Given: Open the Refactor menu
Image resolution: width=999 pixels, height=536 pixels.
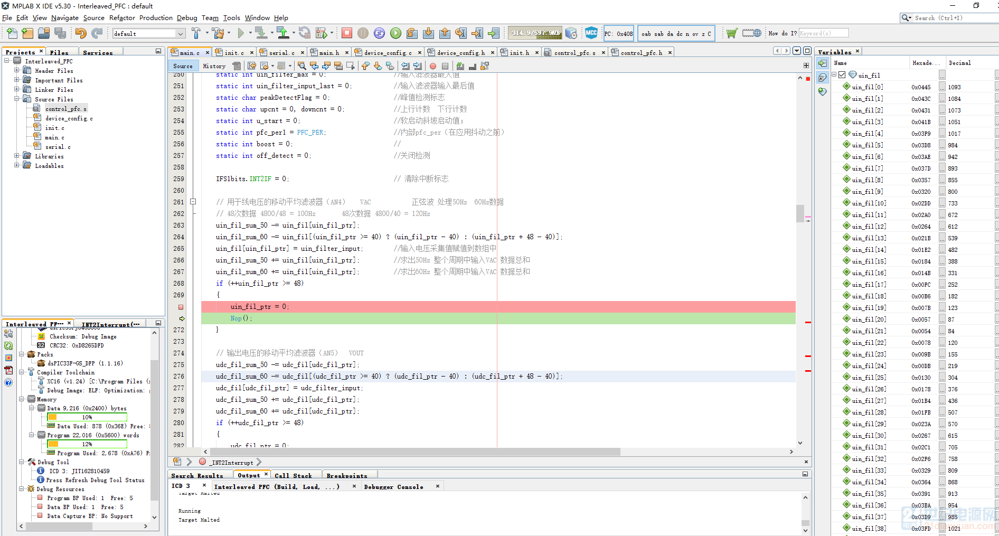Looking at the screenshot, I should pyautogui.click(x=122, y=18).
